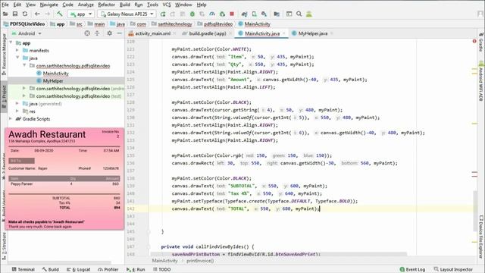The width and height of the screenshot is (485, 273).
Task: Go forward with the right arrow
Action: pyautogui.click(x=47, y=14)
